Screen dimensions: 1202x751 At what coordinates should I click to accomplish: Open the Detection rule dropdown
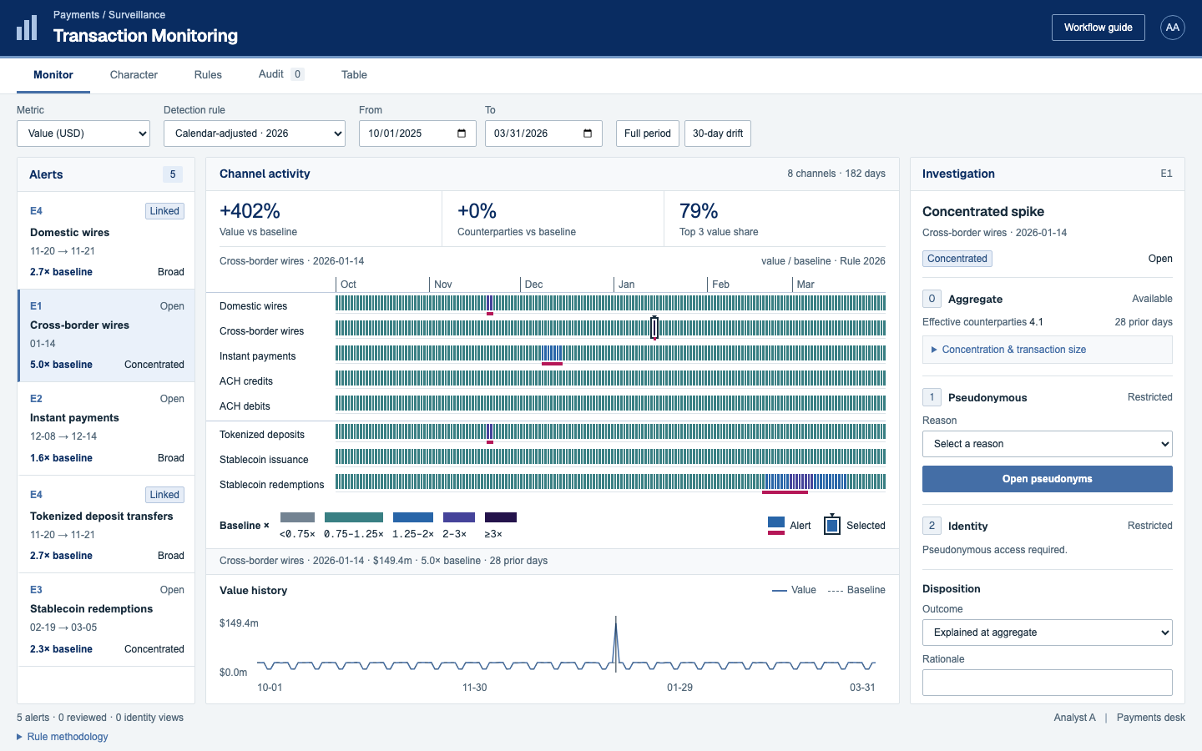coord(255,134)
